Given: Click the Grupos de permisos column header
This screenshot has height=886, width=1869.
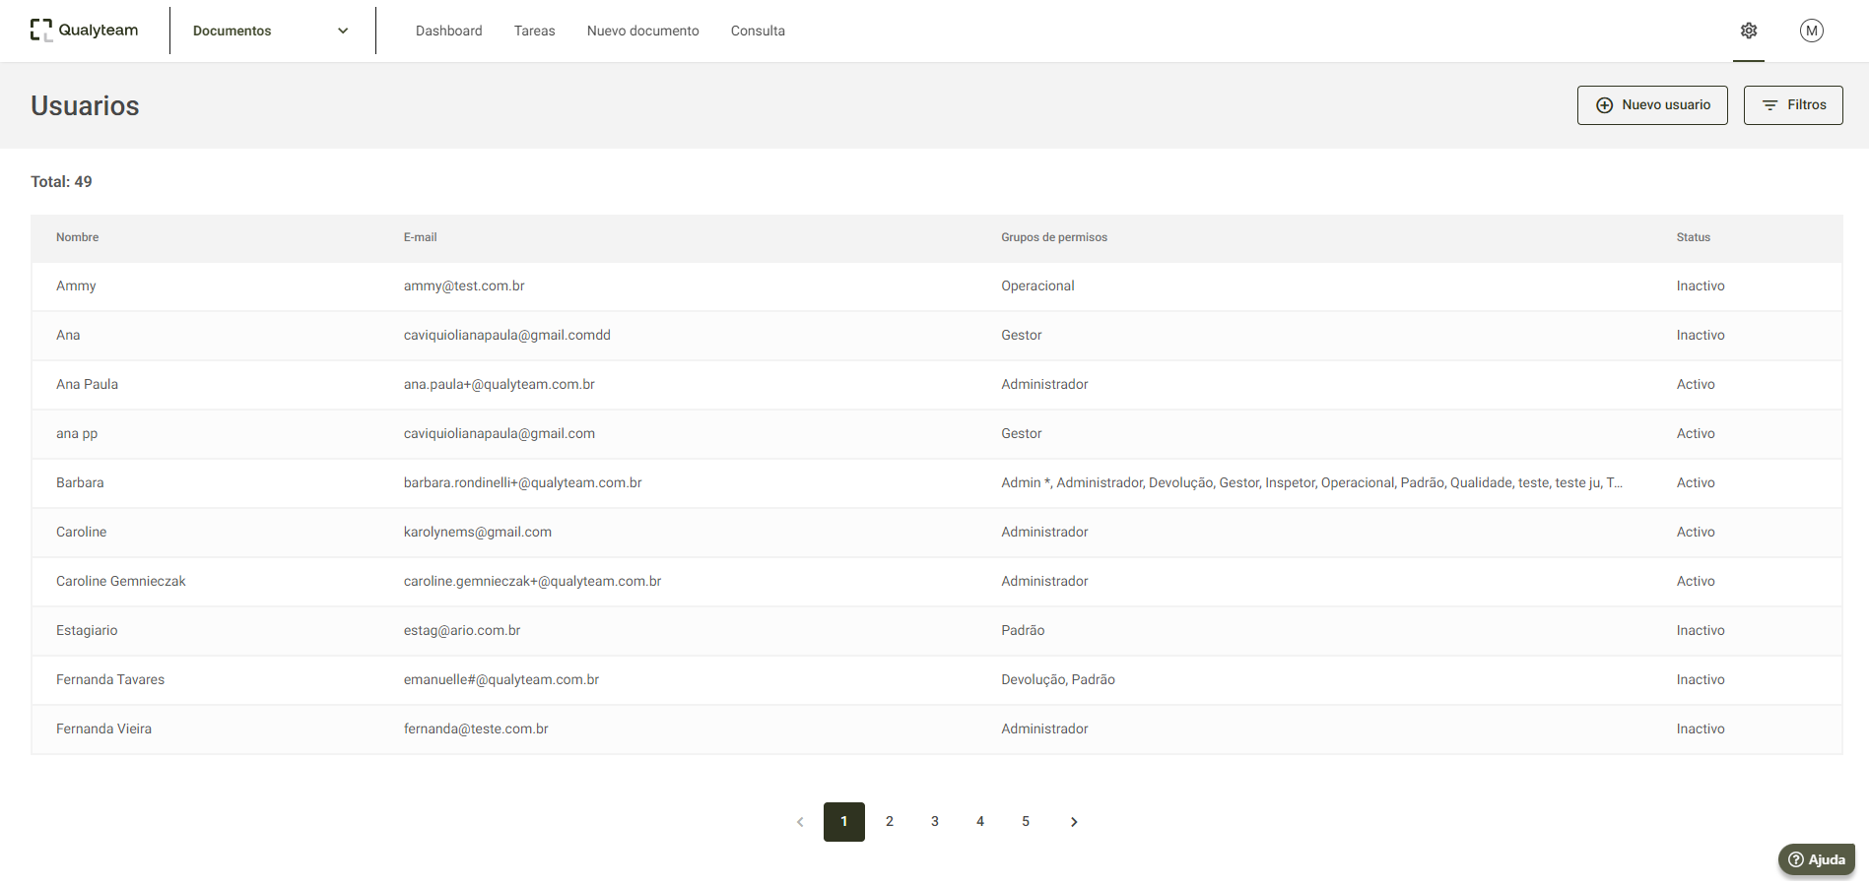Looking at the screenshot, I should point(1054,237).
